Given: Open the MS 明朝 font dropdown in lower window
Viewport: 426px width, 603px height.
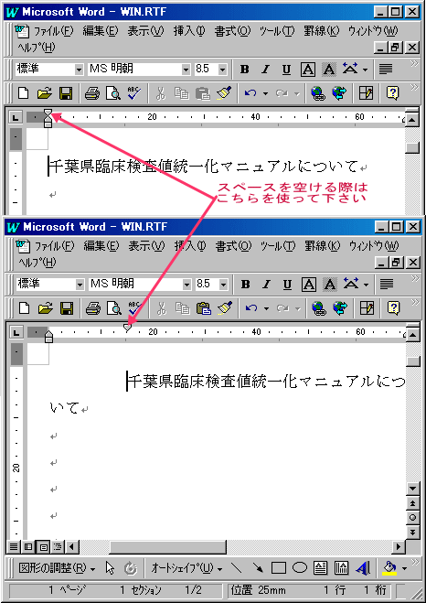Looking at the screenshot, I should pos(186,285).
